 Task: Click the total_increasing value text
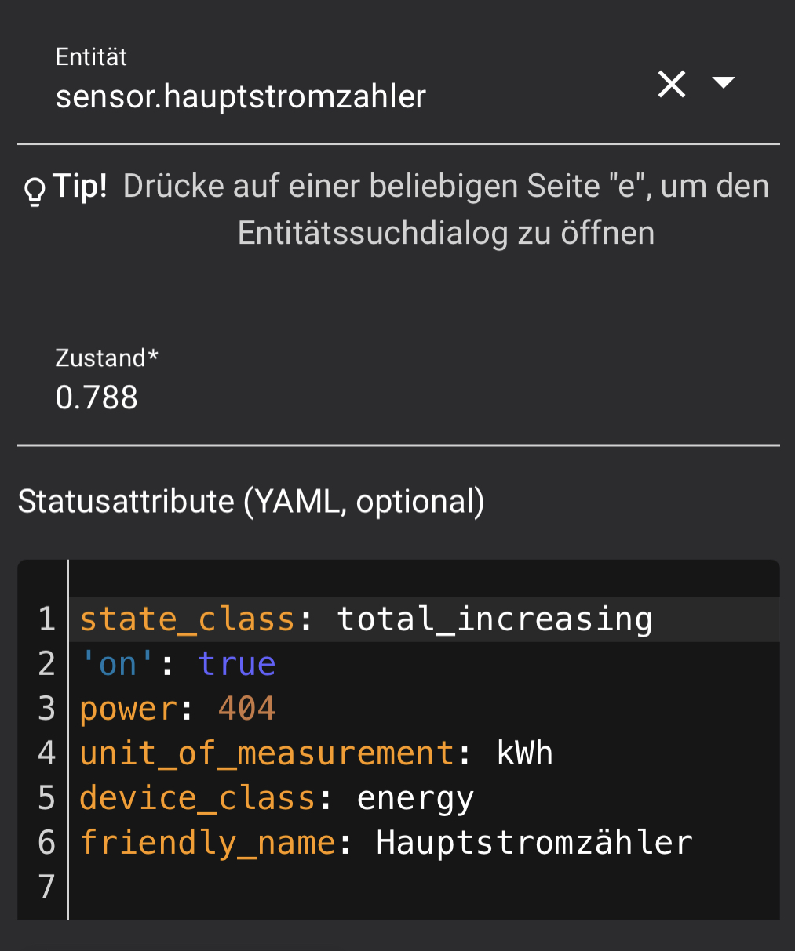494,619
